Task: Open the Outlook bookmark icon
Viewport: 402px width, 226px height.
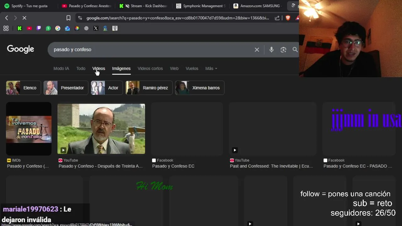Action: pyautogui.click(x=67, y=28)
